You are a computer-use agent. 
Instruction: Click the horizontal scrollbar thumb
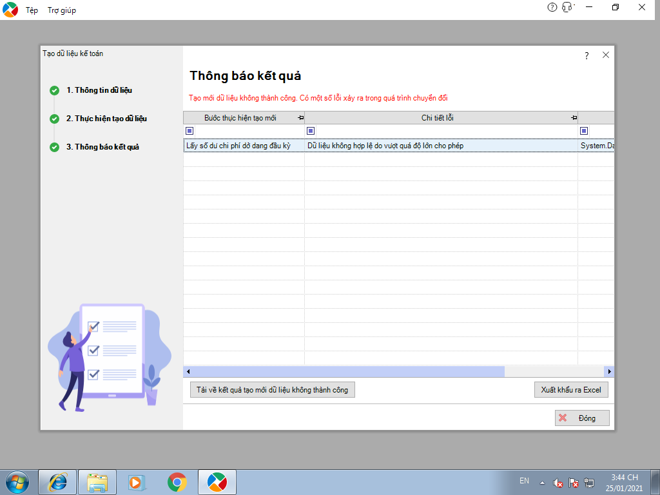[349, 372]
